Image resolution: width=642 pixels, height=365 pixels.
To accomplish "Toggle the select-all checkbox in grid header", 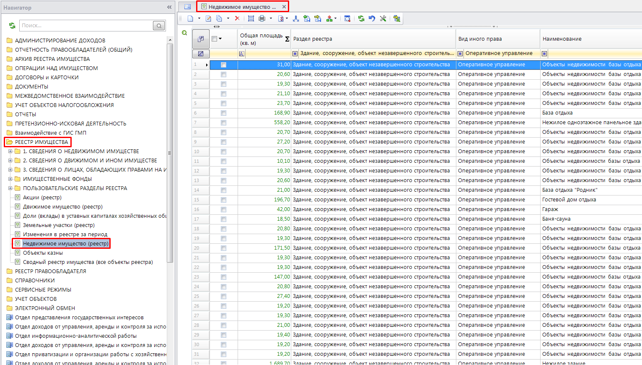I will [x=215, y=39].
